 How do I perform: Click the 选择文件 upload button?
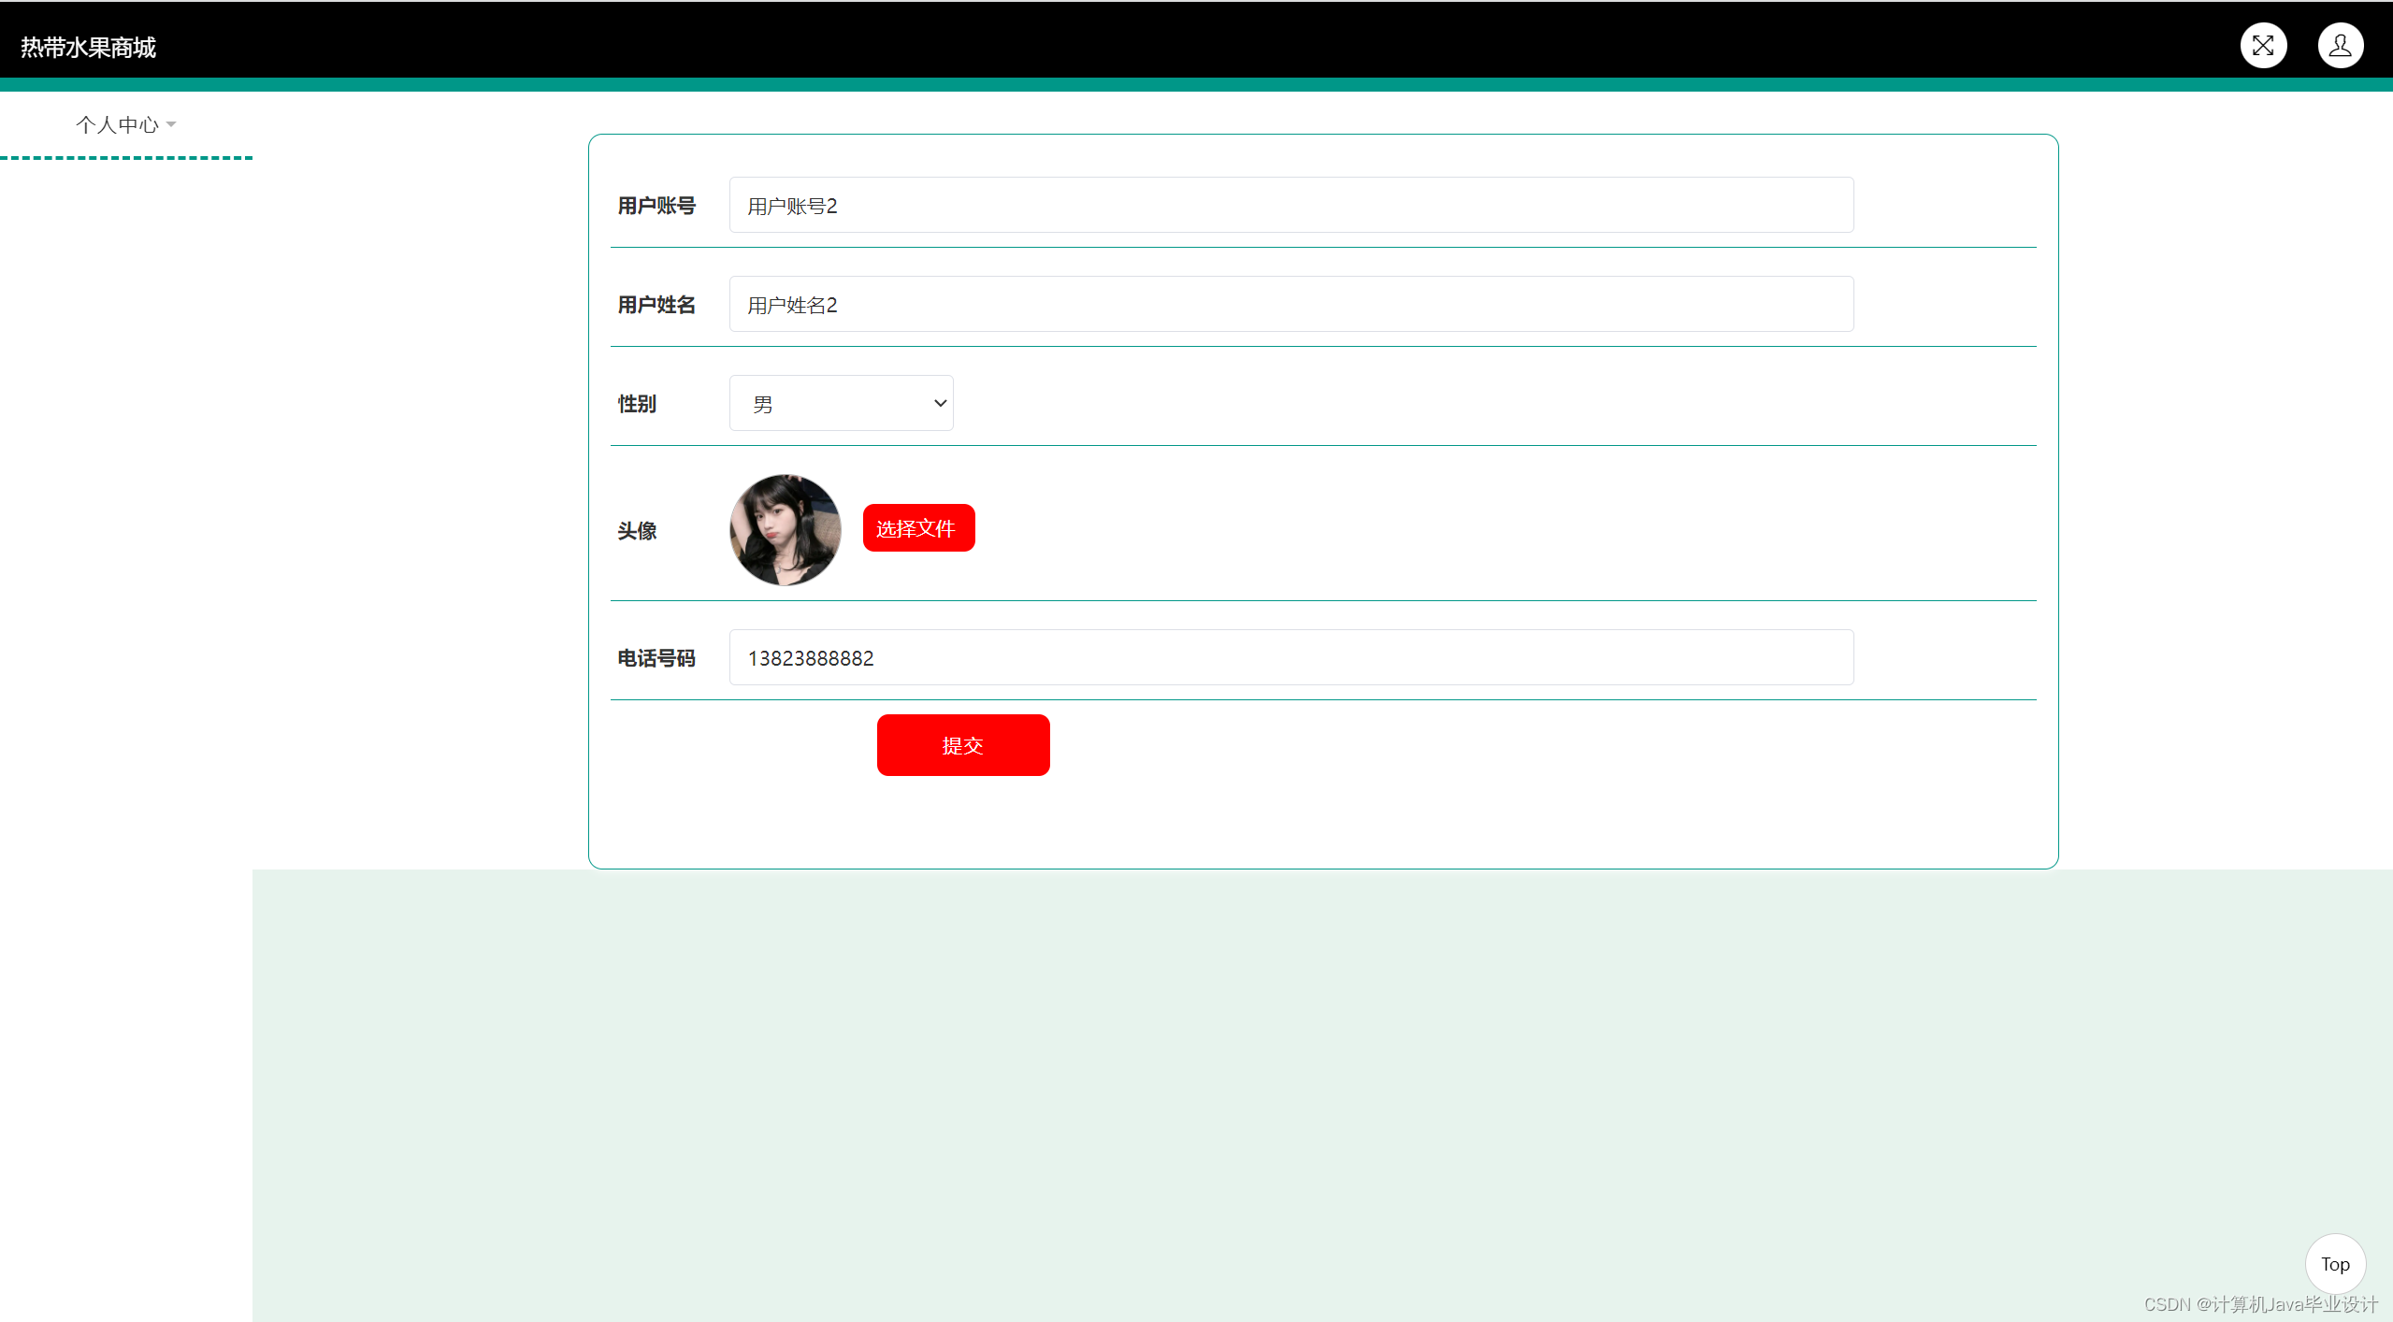[x=917, y=528]
